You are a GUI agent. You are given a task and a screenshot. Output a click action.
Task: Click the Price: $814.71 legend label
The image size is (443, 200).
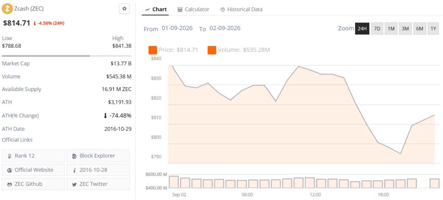(x=178, y=50)
